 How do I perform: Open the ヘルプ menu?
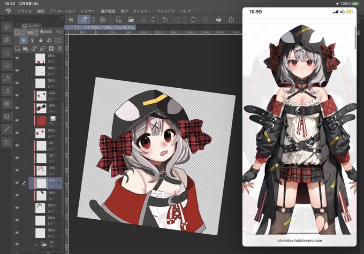click(186, 11)
